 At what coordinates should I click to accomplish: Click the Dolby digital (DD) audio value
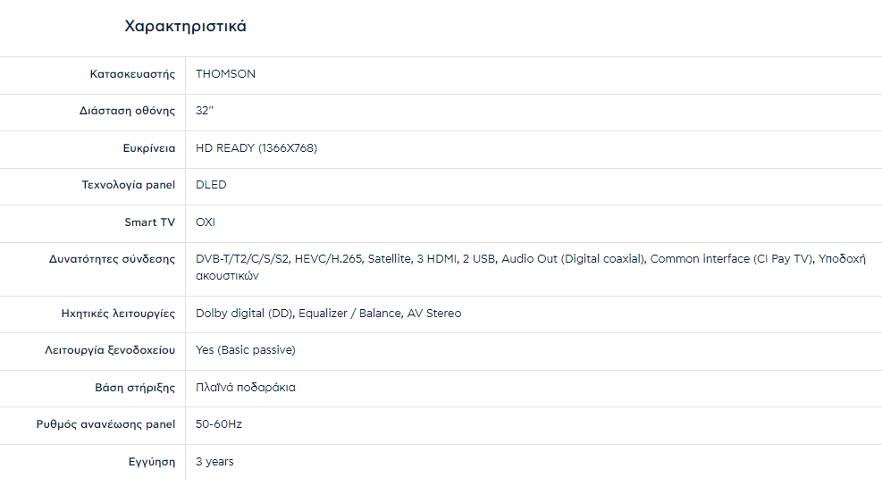click(245, 314)
